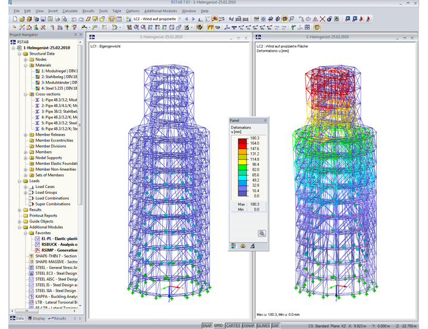428x329 pixels.
Task: Switch to the Display navigator tab
Action: [x=37, y=318]
